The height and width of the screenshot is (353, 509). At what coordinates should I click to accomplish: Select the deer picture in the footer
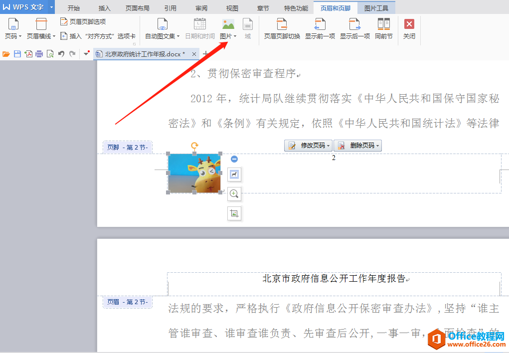tap(194, 173)
